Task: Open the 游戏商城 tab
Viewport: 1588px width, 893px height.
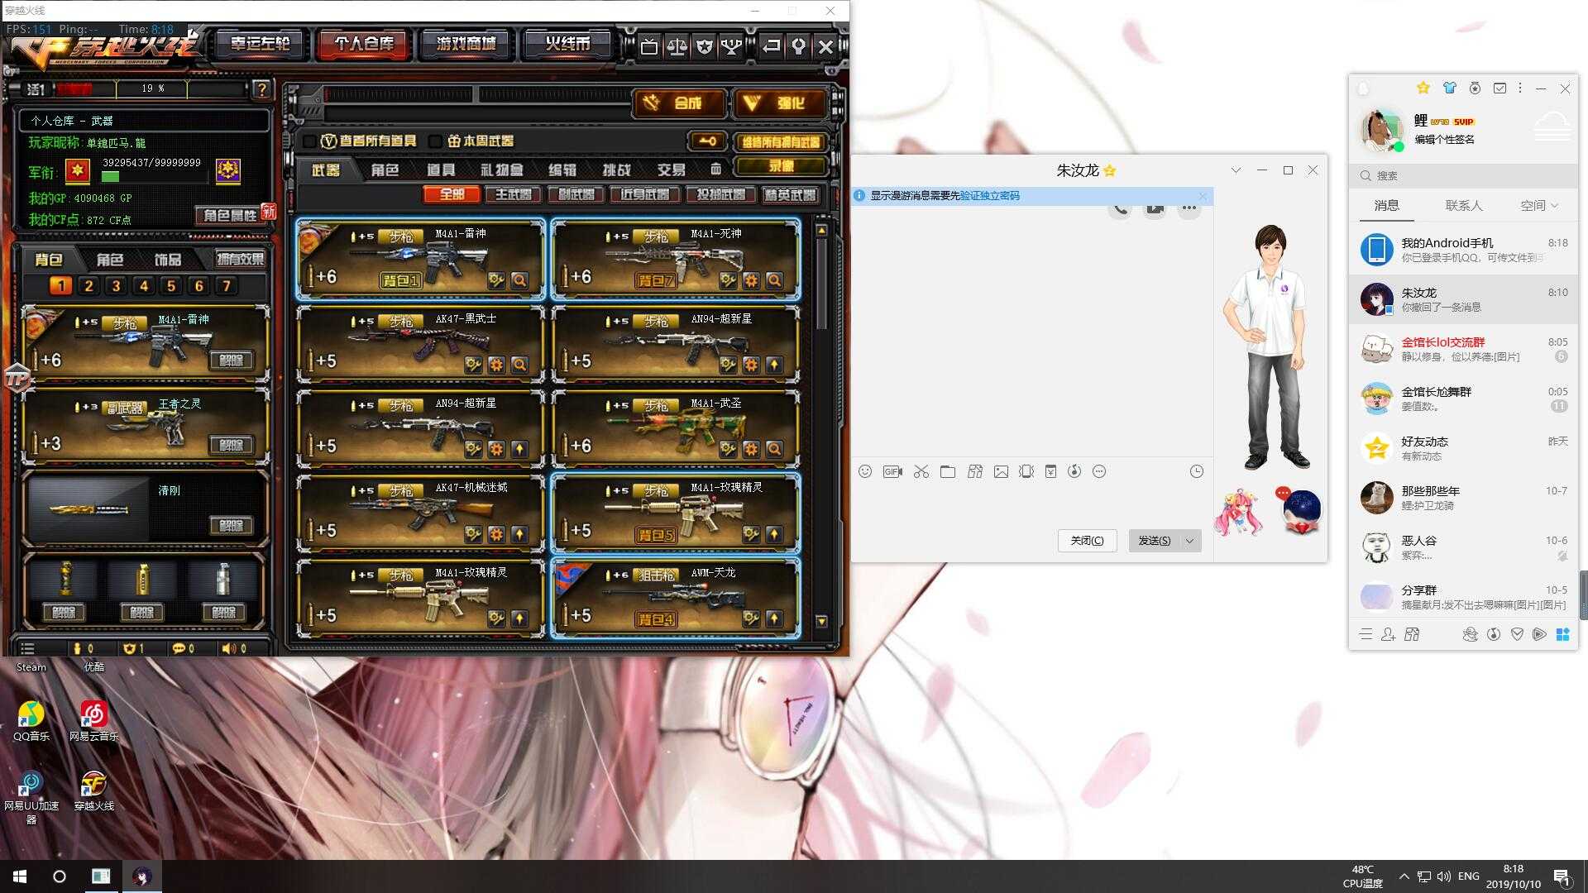Action: coord(466,44)
